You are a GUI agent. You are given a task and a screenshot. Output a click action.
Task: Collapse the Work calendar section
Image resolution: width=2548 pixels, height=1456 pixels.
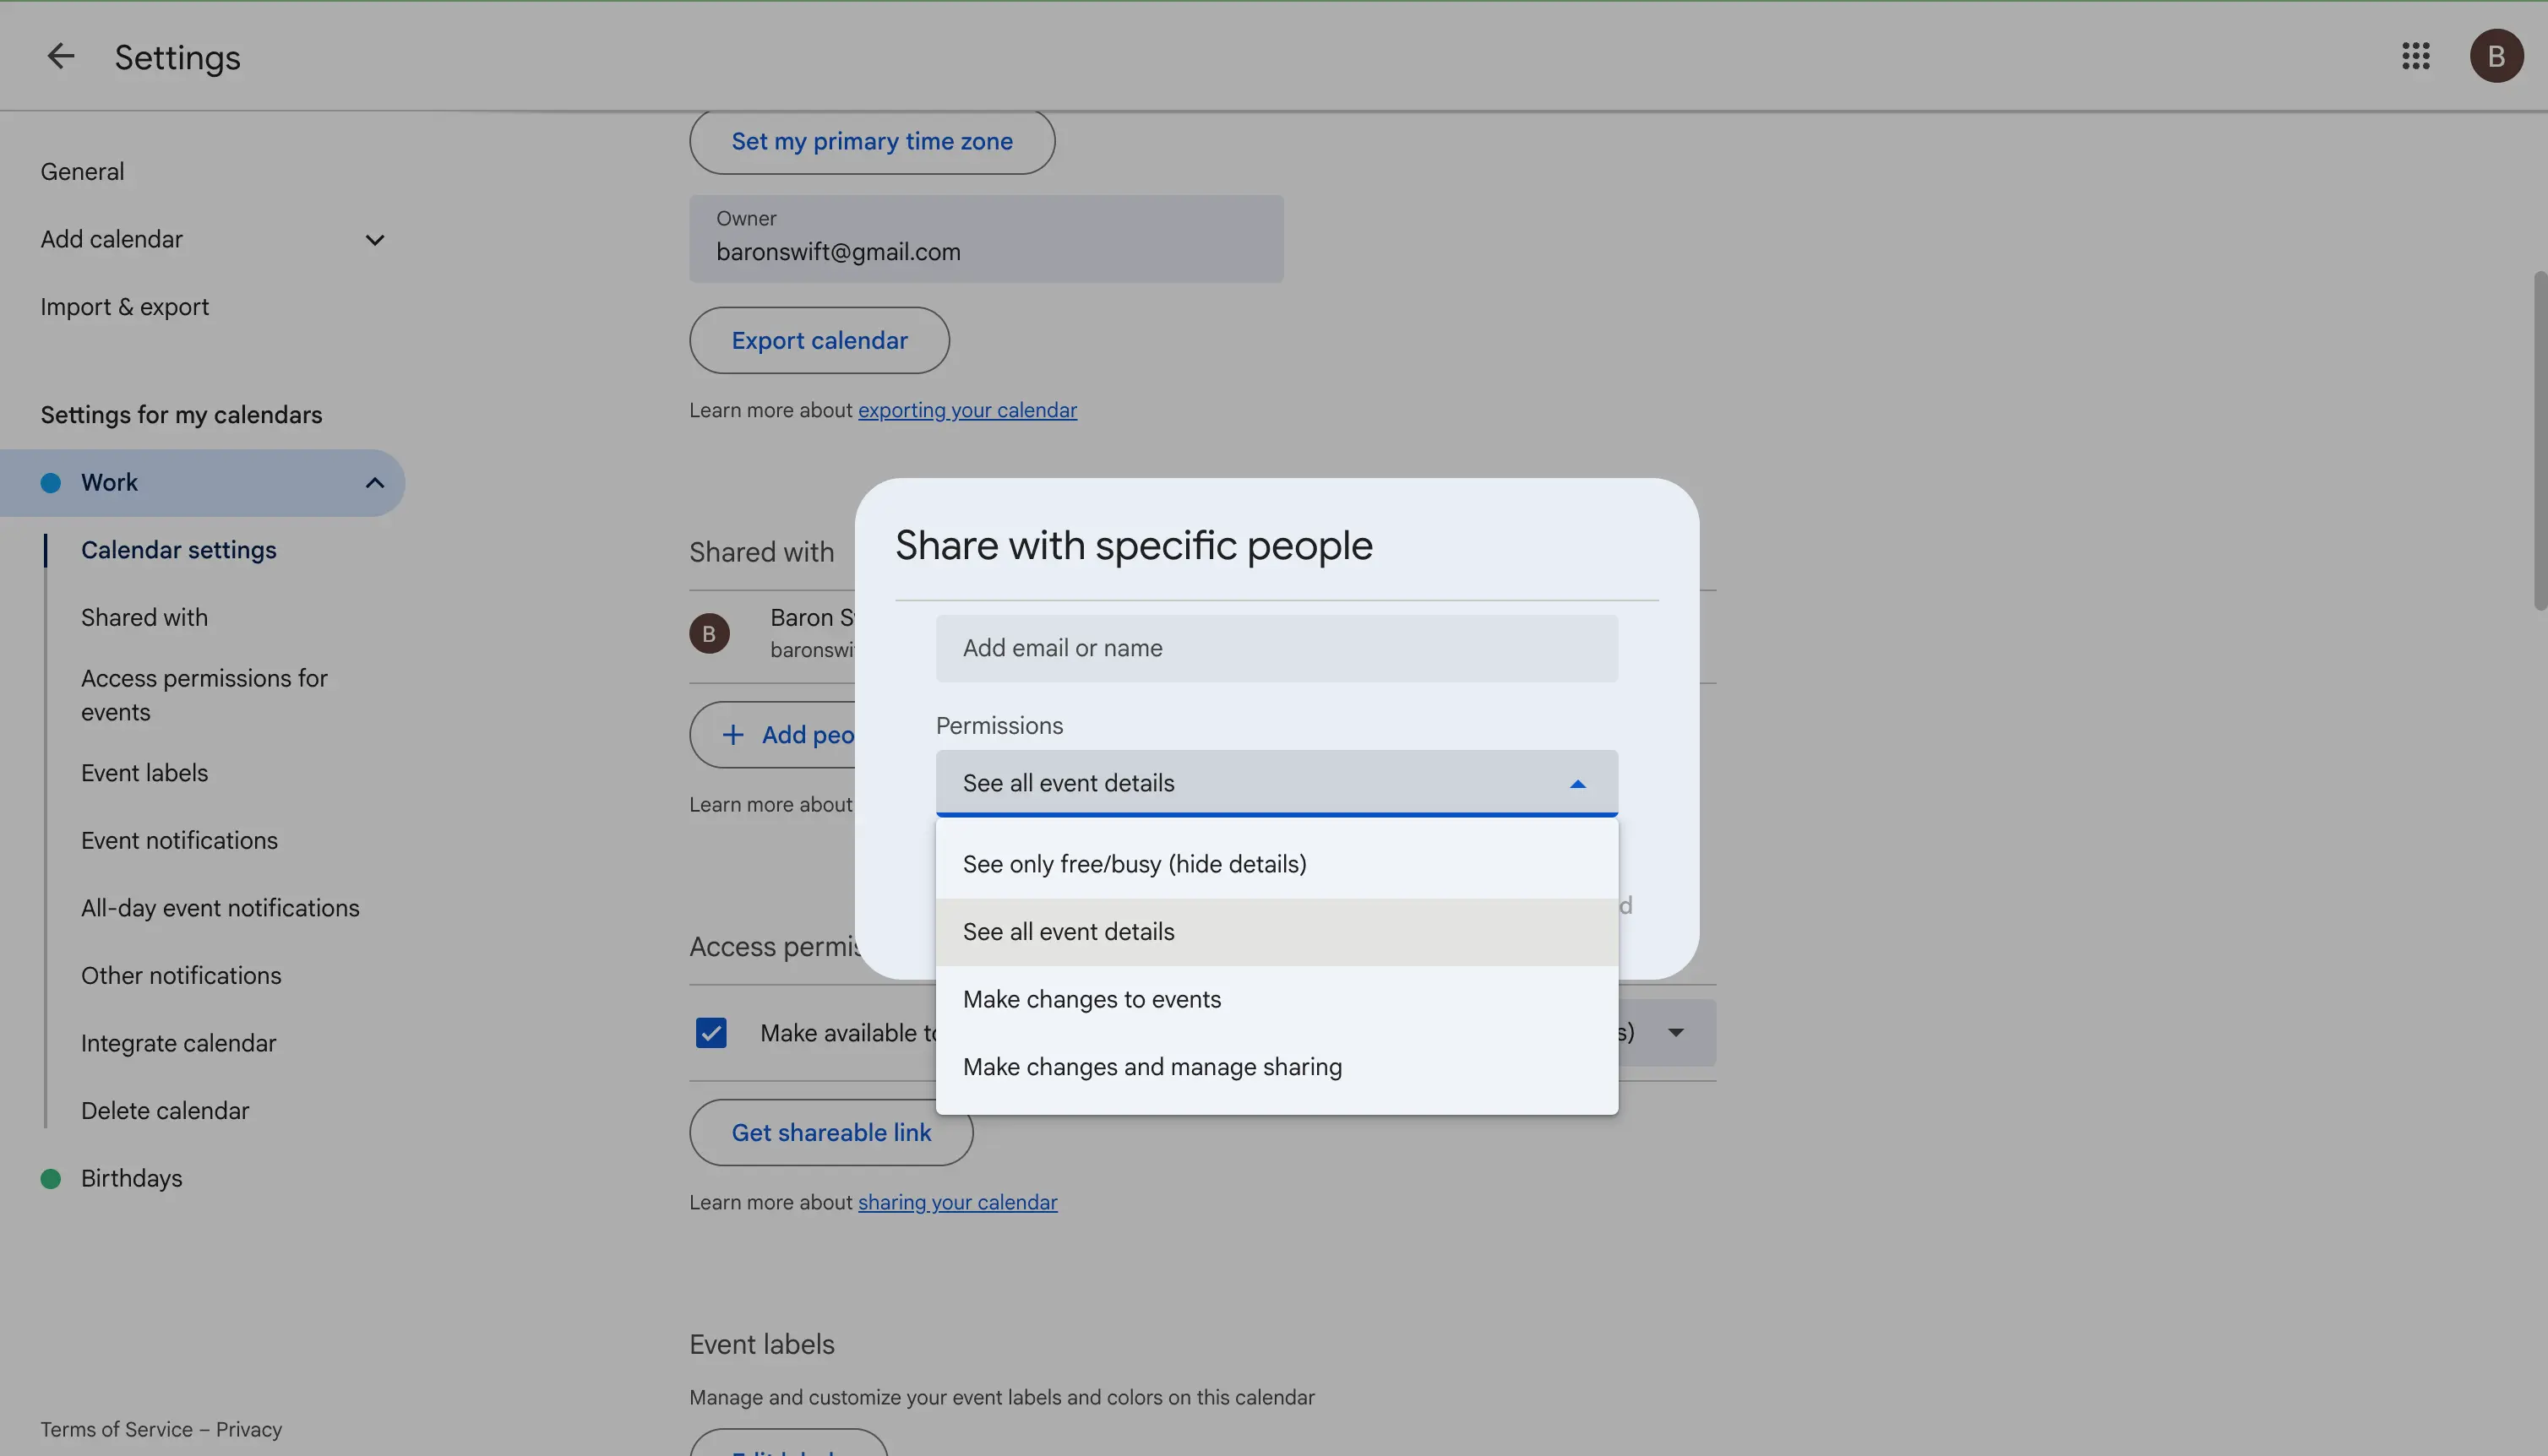(375, 483)
